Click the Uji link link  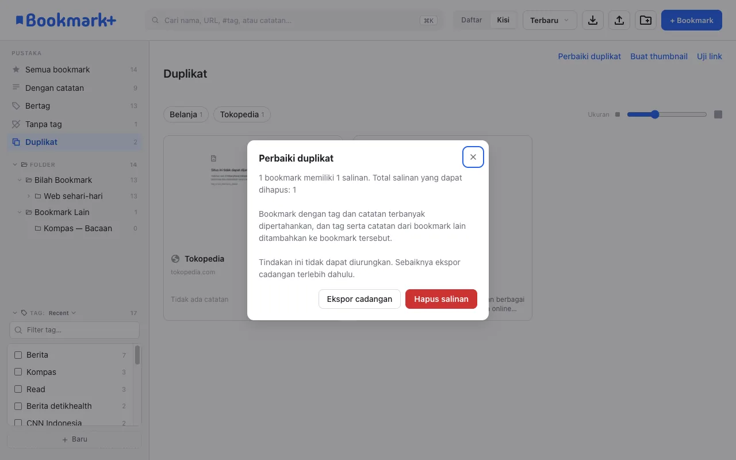(x=710, y=56)
